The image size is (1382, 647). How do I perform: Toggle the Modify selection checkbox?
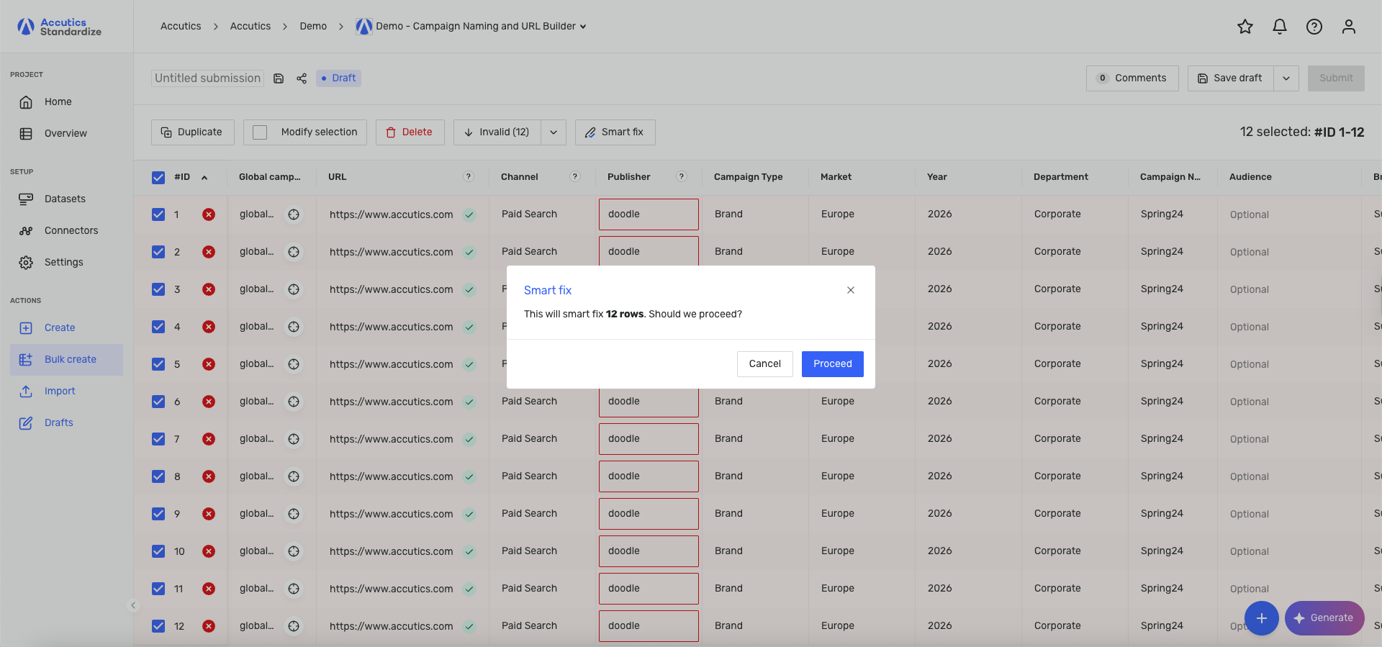pos(261,132)
